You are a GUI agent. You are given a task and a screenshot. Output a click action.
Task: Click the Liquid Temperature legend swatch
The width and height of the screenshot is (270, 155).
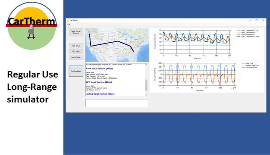coord(238,34)
